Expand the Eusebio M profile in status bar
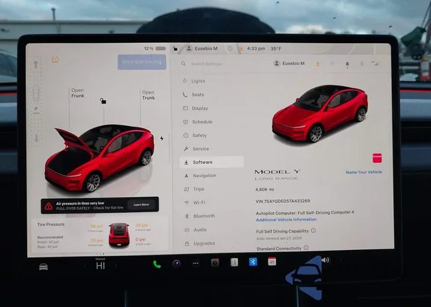 coord(203,48)
